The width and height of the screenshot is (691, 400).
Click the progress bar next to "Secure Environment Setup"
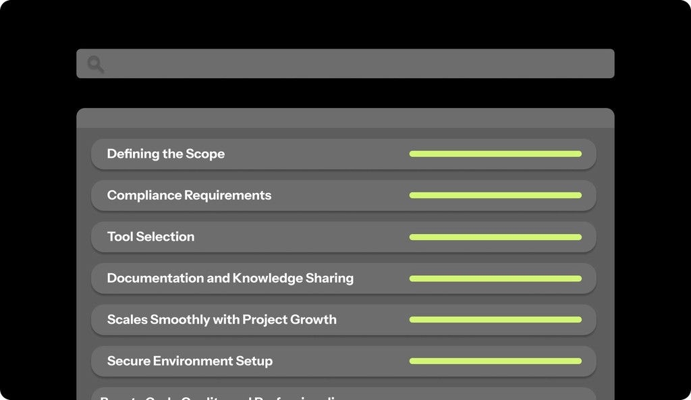pos(496,361)
